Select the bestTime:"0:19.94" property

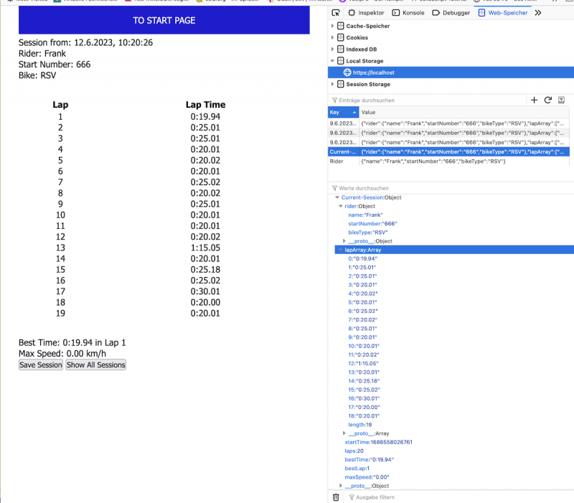[x=369, y=460]
